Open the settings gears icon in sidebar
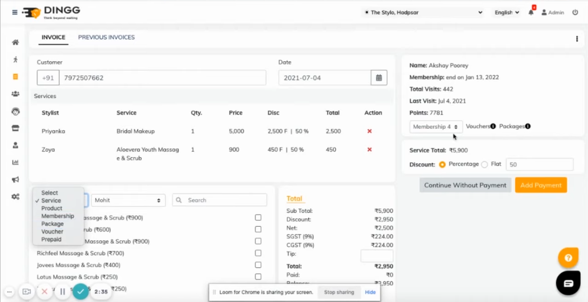The width and height of the screenshot is (588, 302). tap(16, 196)
